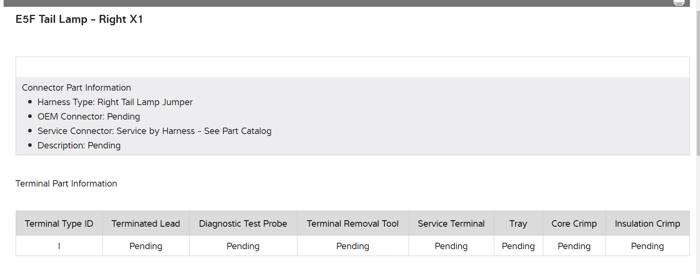Image resolution: width=700 pixels, height=274 pixels.
Task: Click the print icon in the top bar
Action: [679, 3]
